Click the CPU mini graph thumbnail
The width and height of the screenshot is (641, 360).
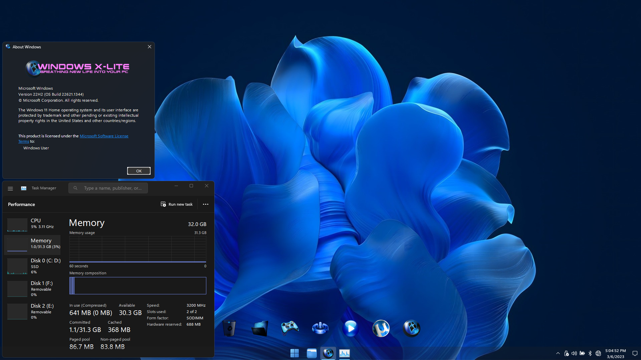pos(17,225)
